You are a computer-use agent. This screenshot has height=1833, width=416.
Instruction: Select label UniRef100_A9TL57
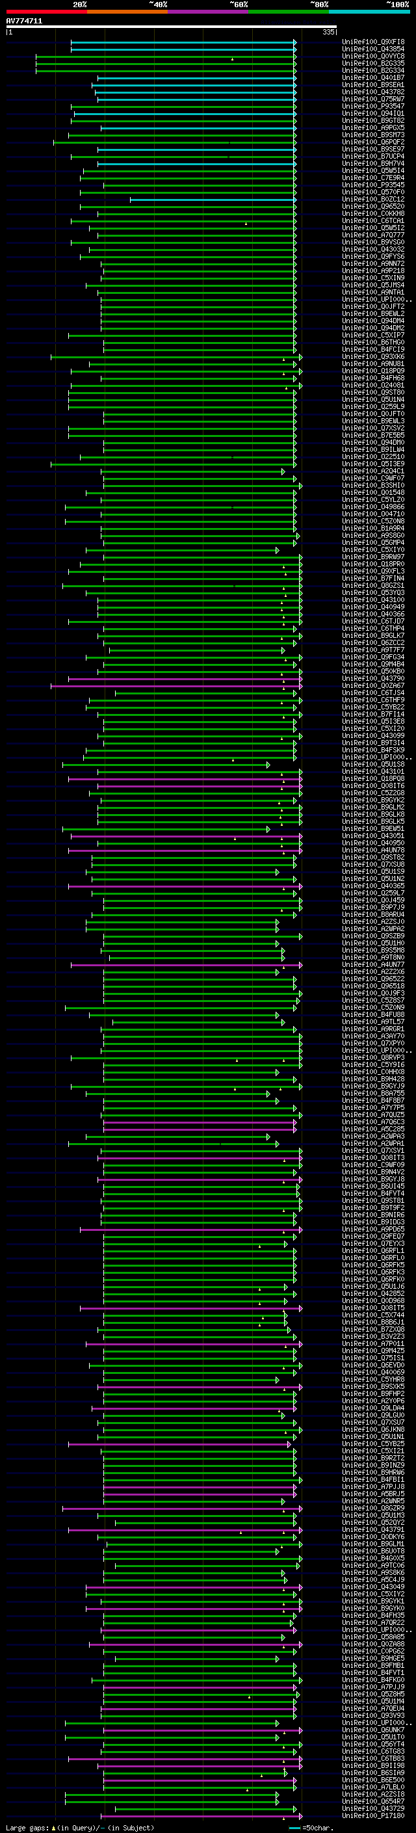373,1023
